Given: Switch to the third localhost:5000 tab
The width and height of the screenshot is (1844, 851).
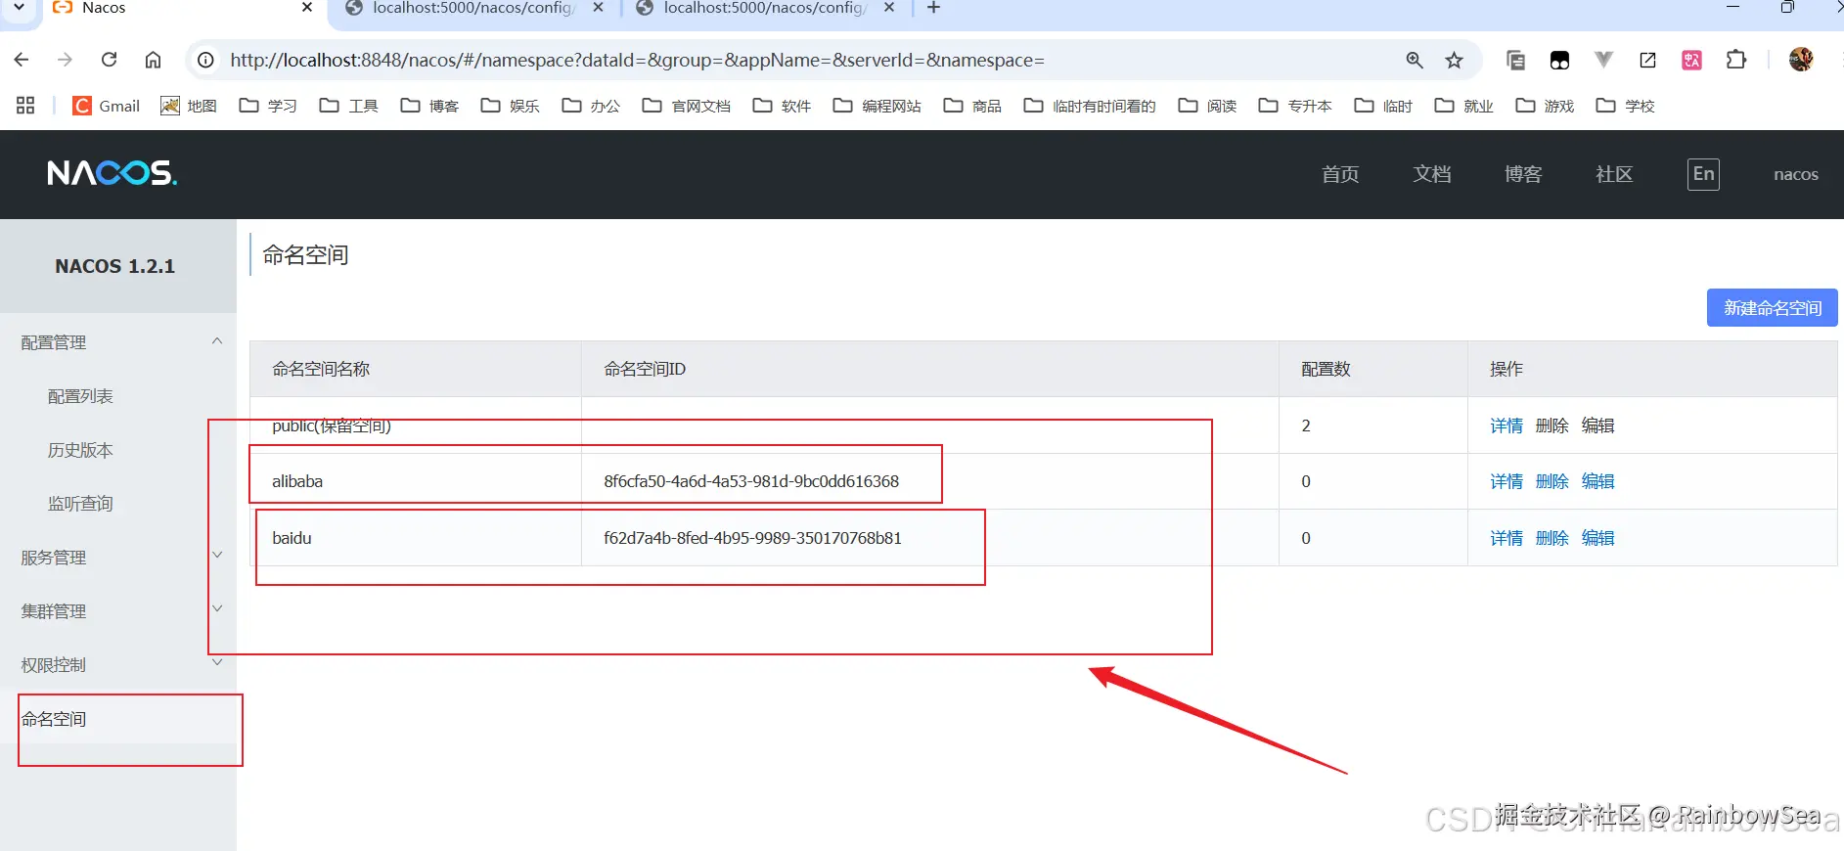Looking at the screenshot, I should [x=765, y=8].
